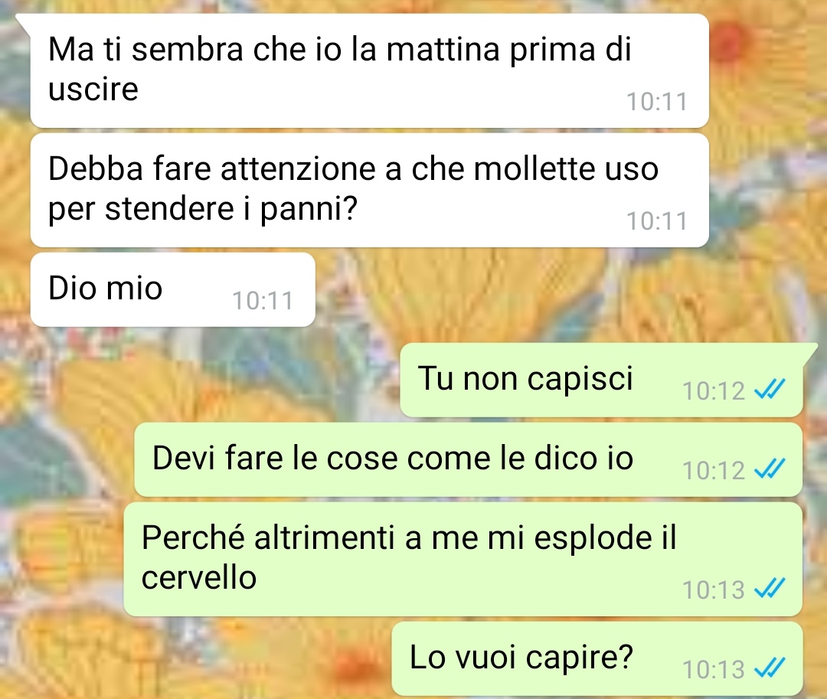Tap the blue double check beside 'Devi fare le cose'
Image resolution: width=827 pixels, height=699 pixels.
[770, 469]
